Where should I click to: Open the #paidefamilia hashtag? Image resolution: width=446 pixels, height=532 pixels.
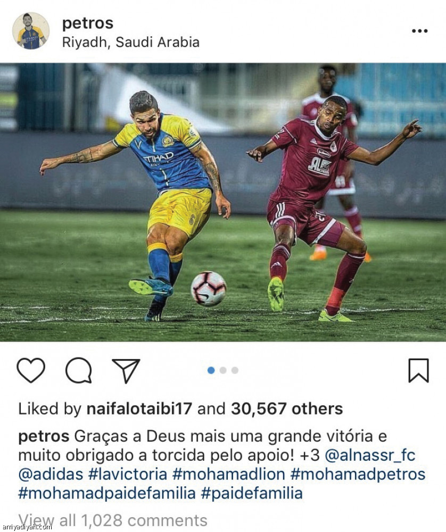(252, 493)
